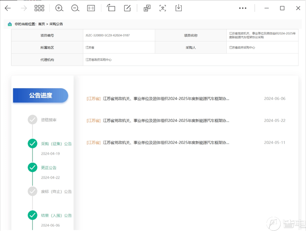
Task: Zoom in with the magnifier plus icon
Action: 59,8
